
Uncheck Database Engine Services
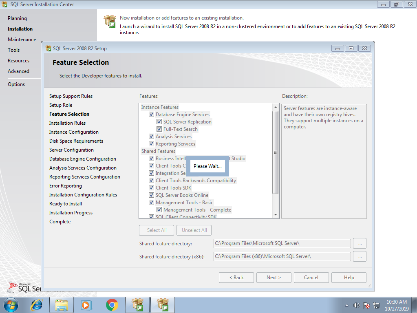point(151,115)
